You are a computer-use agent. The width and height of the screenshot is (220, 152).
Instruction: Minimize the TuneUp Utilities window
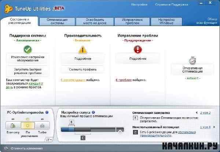tap(201, 3)
